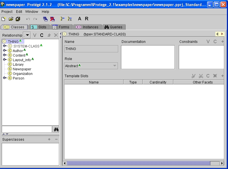Screen dimensions: 228x169
Task: Click class search text field
Action: [27, 129]
